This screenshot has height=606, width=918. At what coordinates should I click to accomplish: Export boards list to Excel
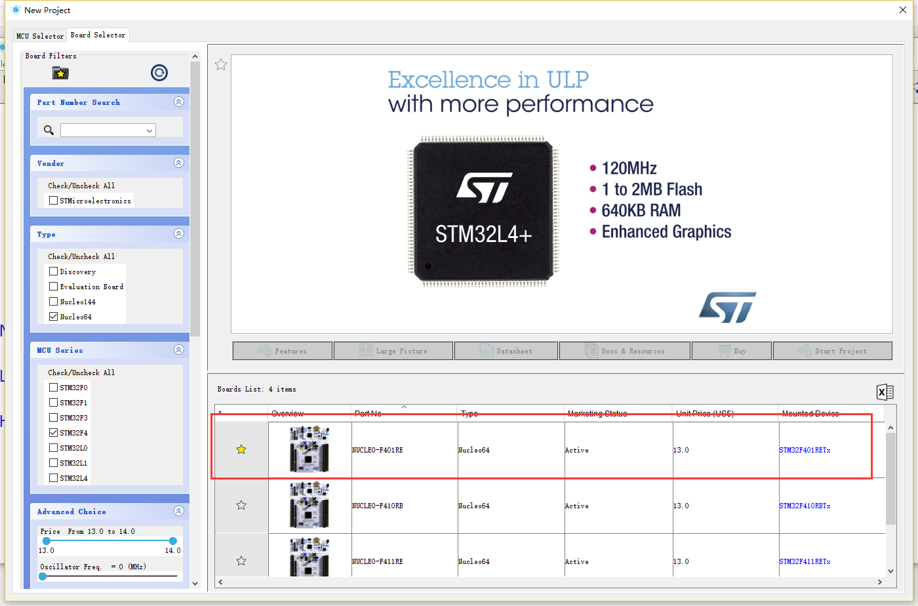pos(885,392)
